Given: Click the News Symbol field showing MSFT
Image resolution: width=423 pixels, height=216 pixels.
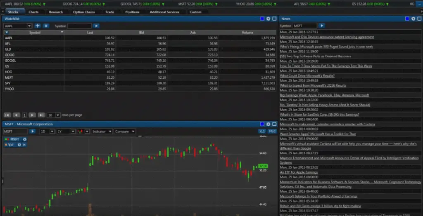Looking at the screenshot, I should 305,26.
